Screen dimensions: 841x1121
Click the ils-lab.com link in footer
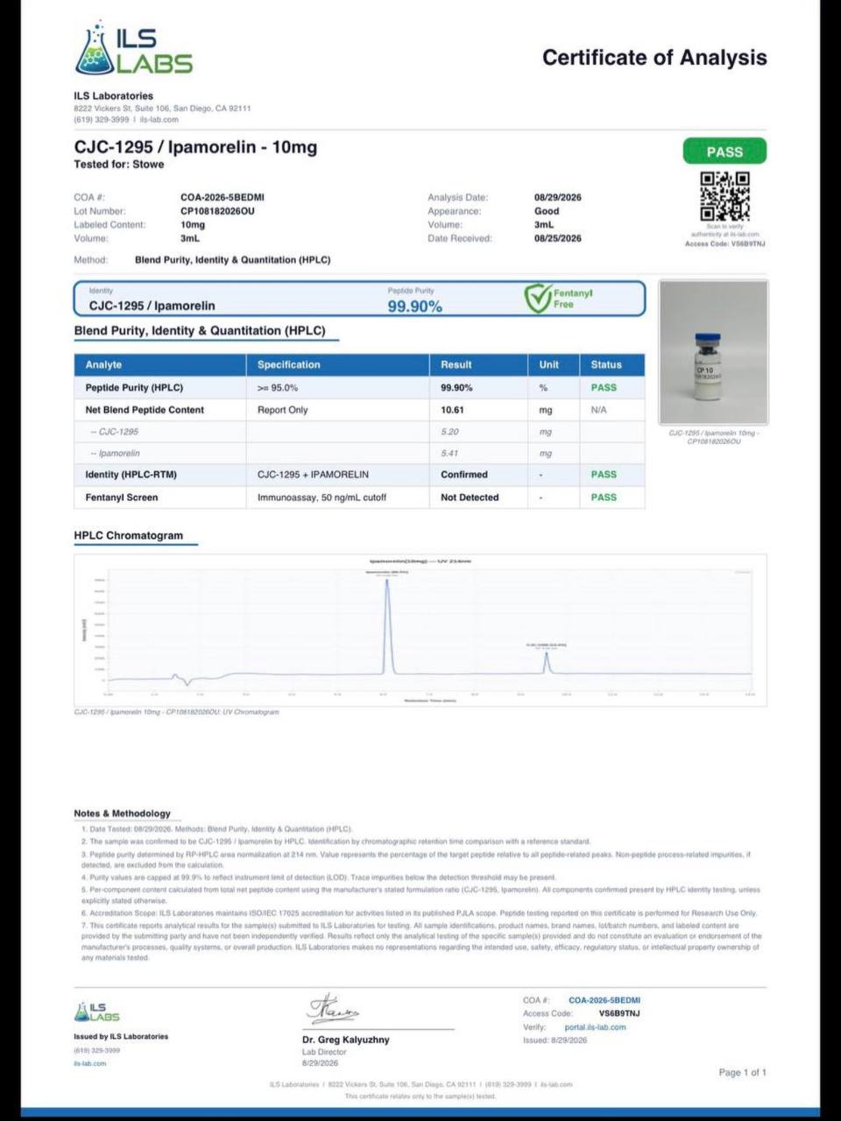click(x=89, y=1063)
